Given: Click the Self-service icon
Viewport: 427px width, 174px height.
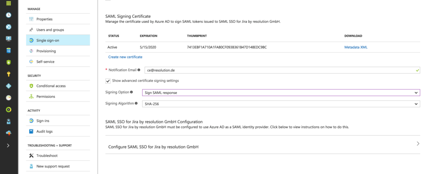Looking at the screenshot, I should [31, 62].
